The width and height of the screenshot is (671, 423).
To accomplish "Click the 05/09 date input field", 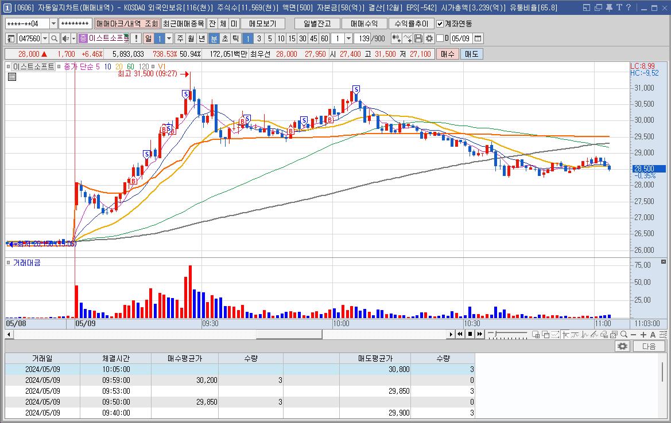I will click(x=461, y=38).
